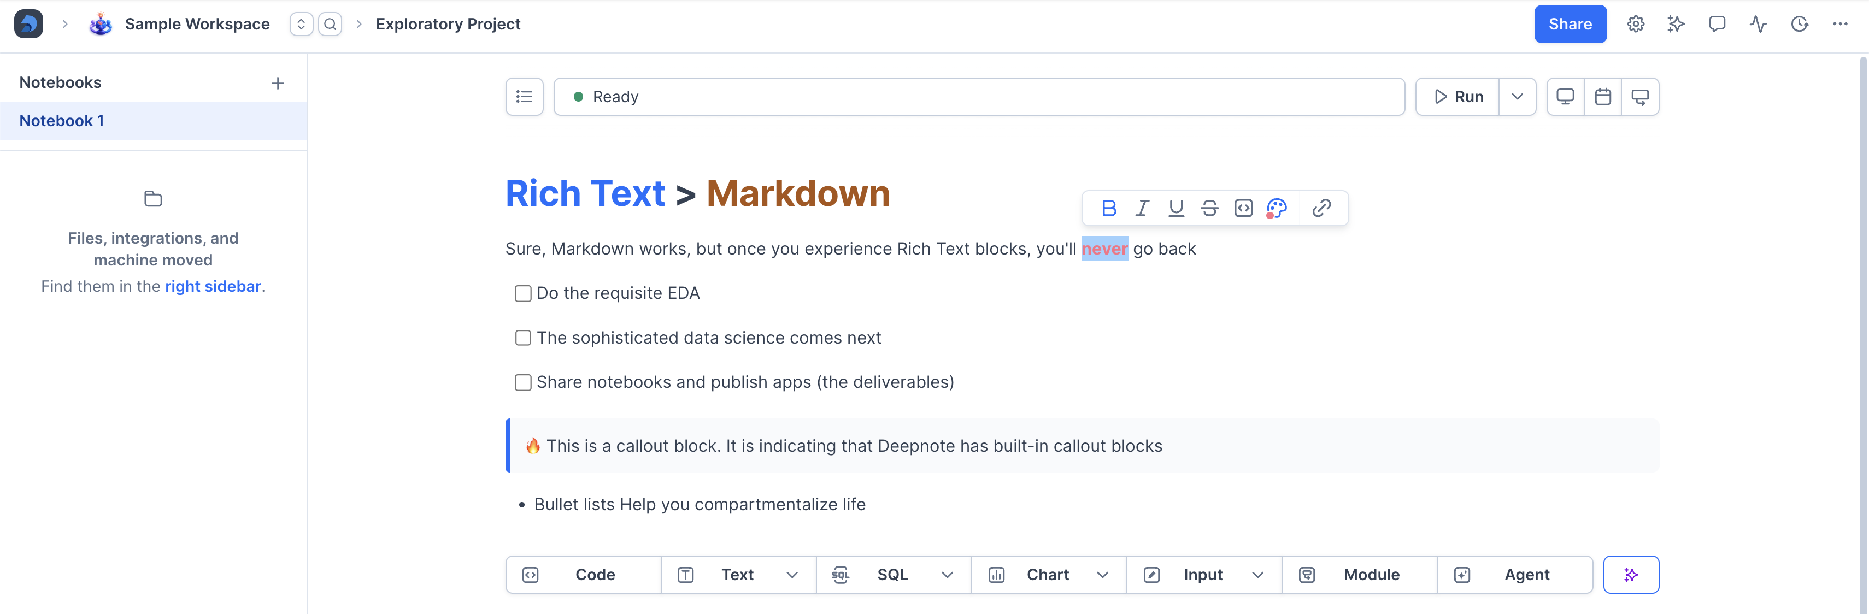Screen dimensions: 1869x614
Task: Select Notebook 1 in sidebar
Action: tap(153, 120)
